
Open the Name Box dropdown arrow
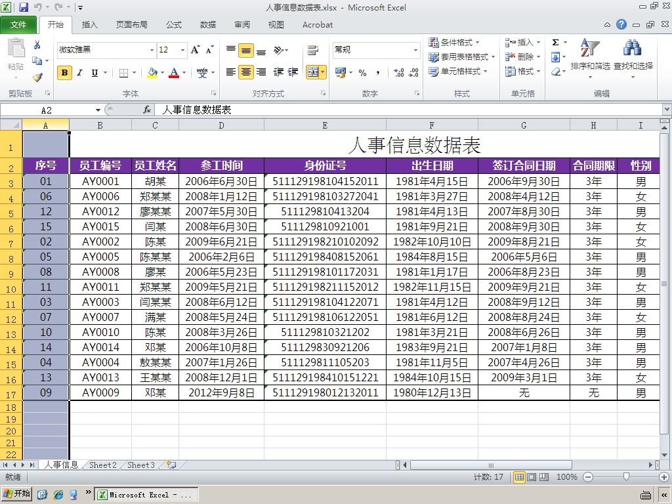point(98,110)
